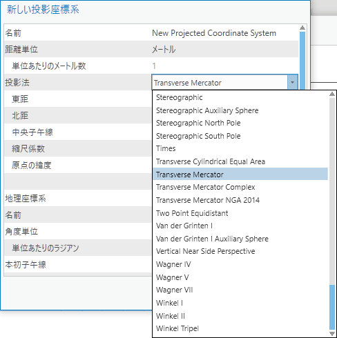Viewport: 337px width, 338px height.
Task: Click dropdown list scroll down arrow
Action: 332,333
